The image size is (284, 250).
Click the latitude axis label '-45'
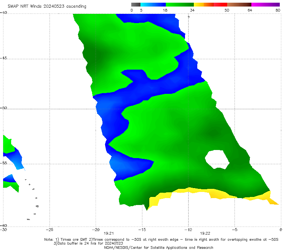tap(3, 58)
